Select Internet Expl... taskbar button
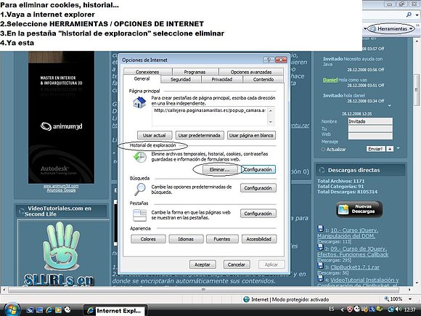 (115, 311)
